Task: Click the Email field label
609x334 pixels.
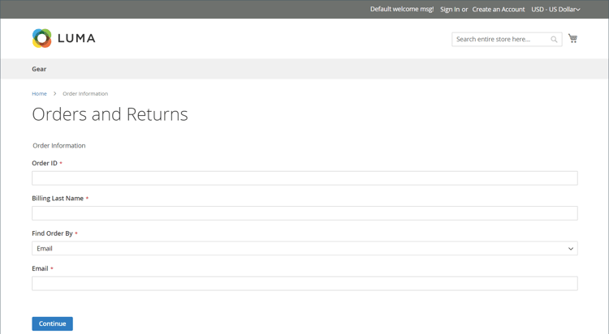Action: (41, 268)
